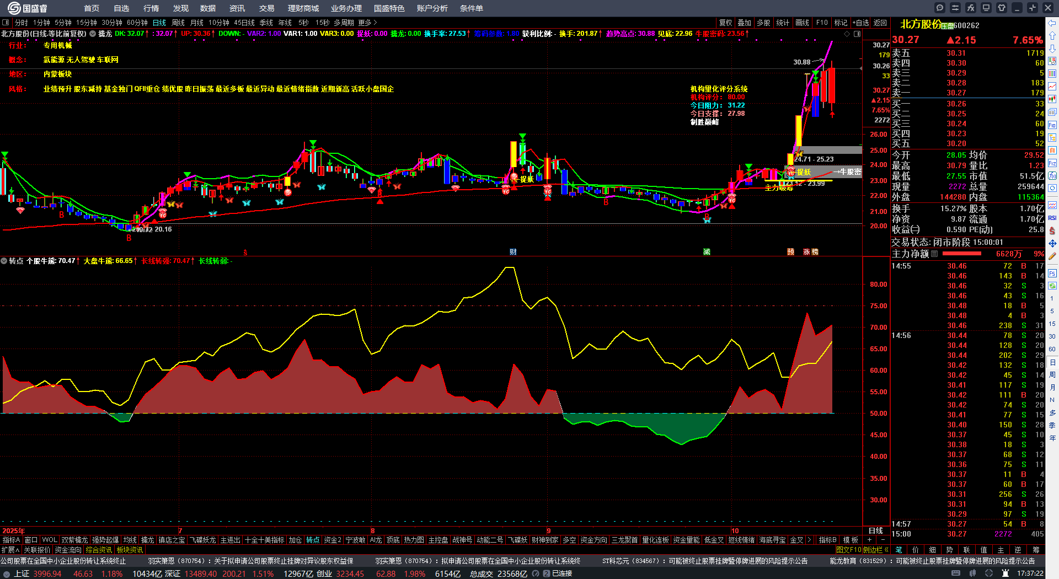The image size is (1059, 579).
Task: Toggle the 多股 multi-stock view
Action: [x=763, y=23]
